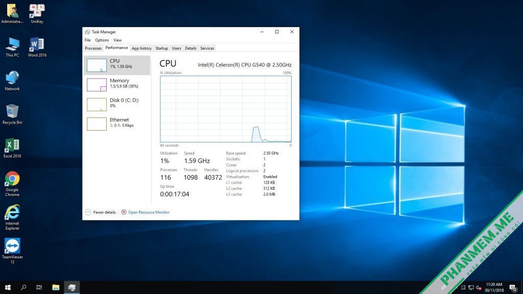Click Open Resource Monitor link
The width and height of the screenshot is (523, 294).
point(149,212)
